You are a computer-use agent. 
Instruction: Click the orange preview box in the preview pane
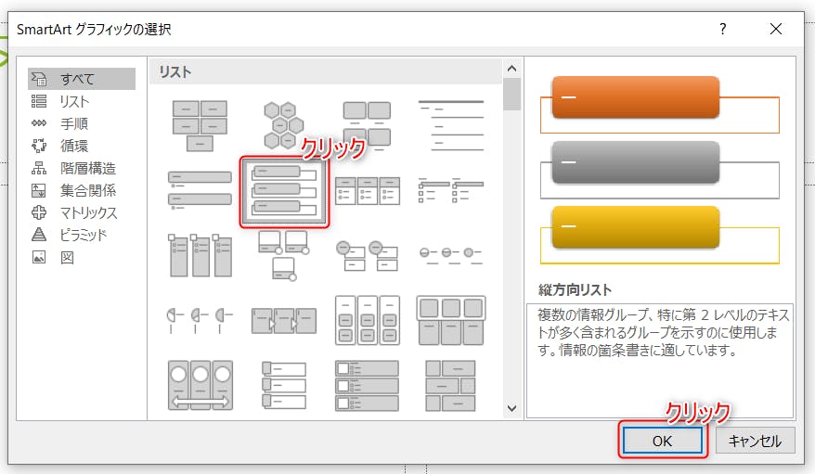point(635,98)
